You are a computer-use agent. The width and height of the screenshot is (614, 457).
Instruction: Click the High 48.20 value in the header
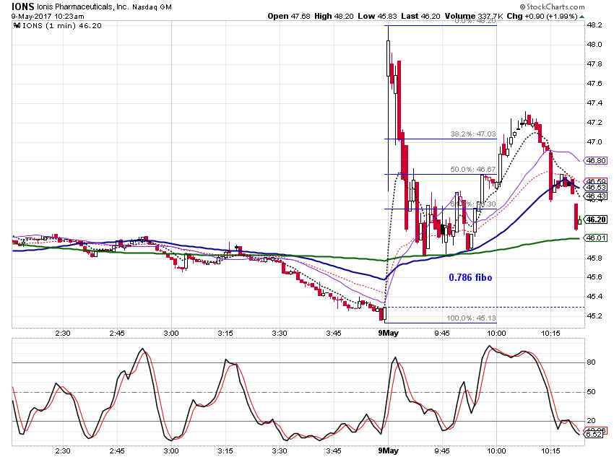click(x=334, y=17)
